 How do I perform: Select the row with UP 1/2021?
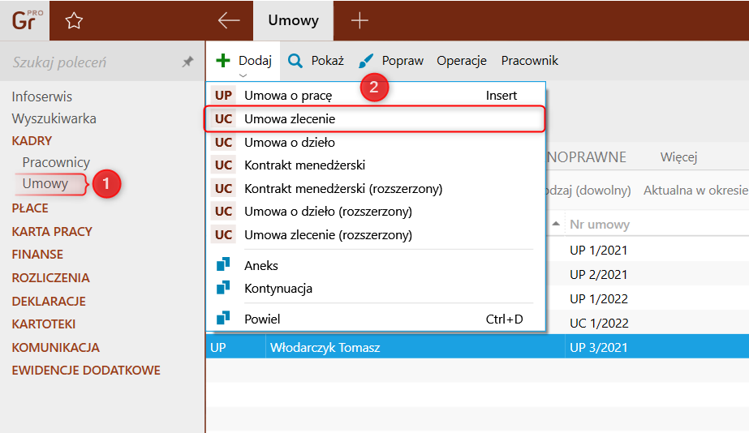point(647,251)
